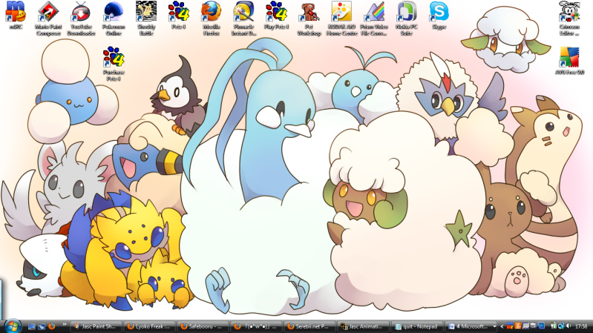Expand the 4 Microsoft grouped taskbar button
The image size is (593, 333).
(x=471, y=326)
